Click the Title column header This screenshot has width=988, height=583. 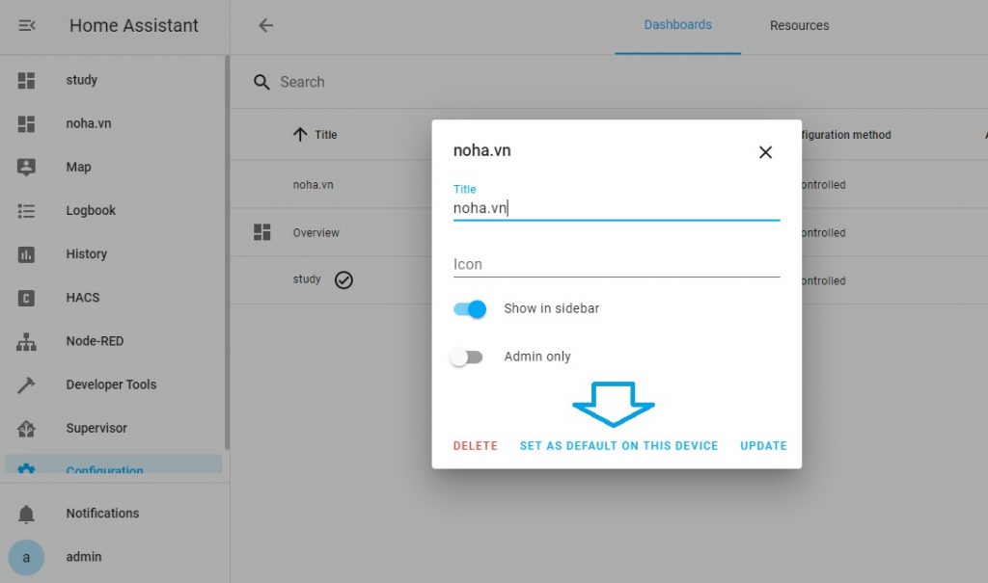pos(326,134)
